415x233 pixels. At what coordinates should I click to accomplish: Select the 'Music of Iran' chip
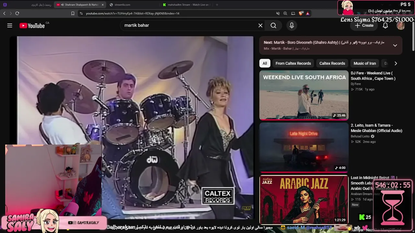(x=365, y=63)
